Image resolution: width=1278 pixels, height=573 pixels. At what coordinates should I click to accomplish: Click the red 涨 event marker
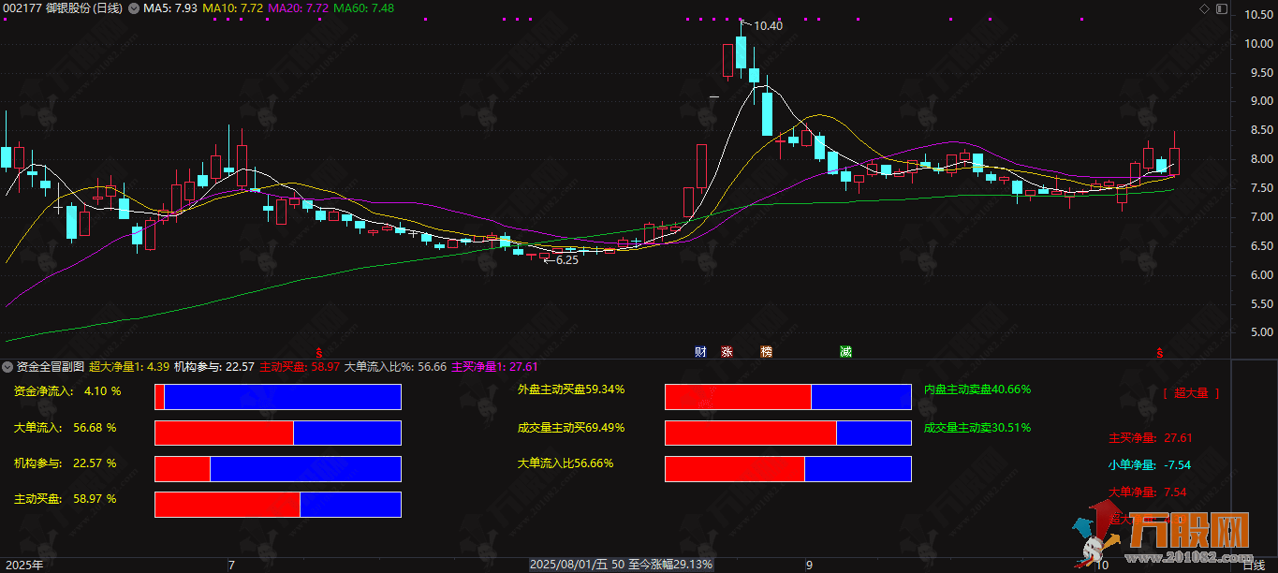[727, 352]
